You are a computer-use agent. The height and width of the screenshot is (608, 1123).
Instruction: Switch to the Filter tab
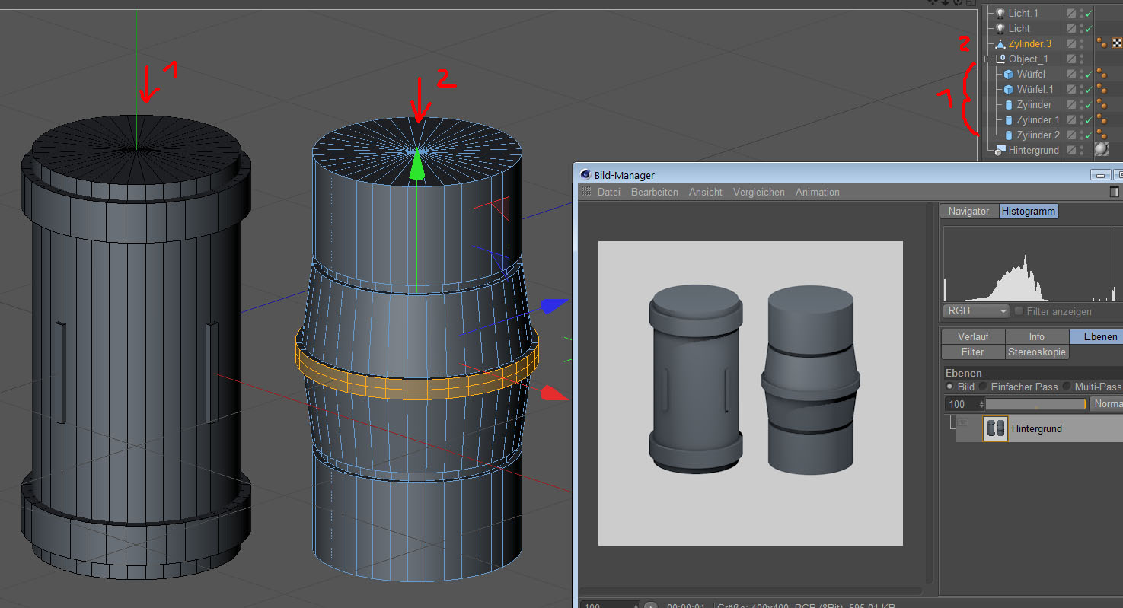click(972, 352)
